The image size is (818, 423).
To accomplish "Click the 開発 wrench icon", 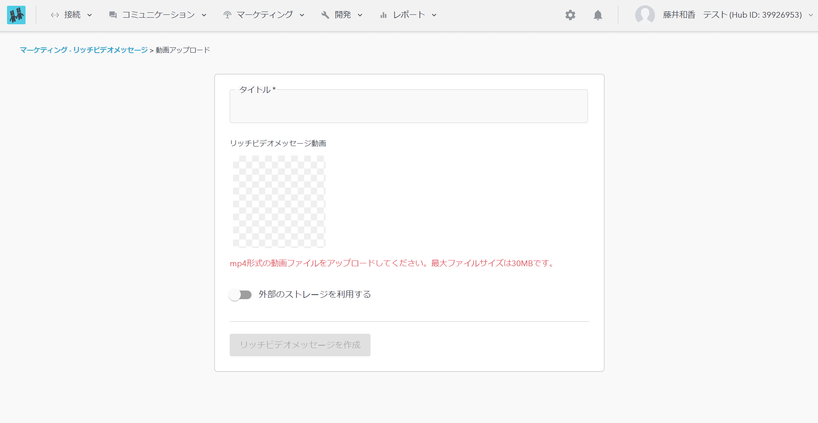I will 325,15.
